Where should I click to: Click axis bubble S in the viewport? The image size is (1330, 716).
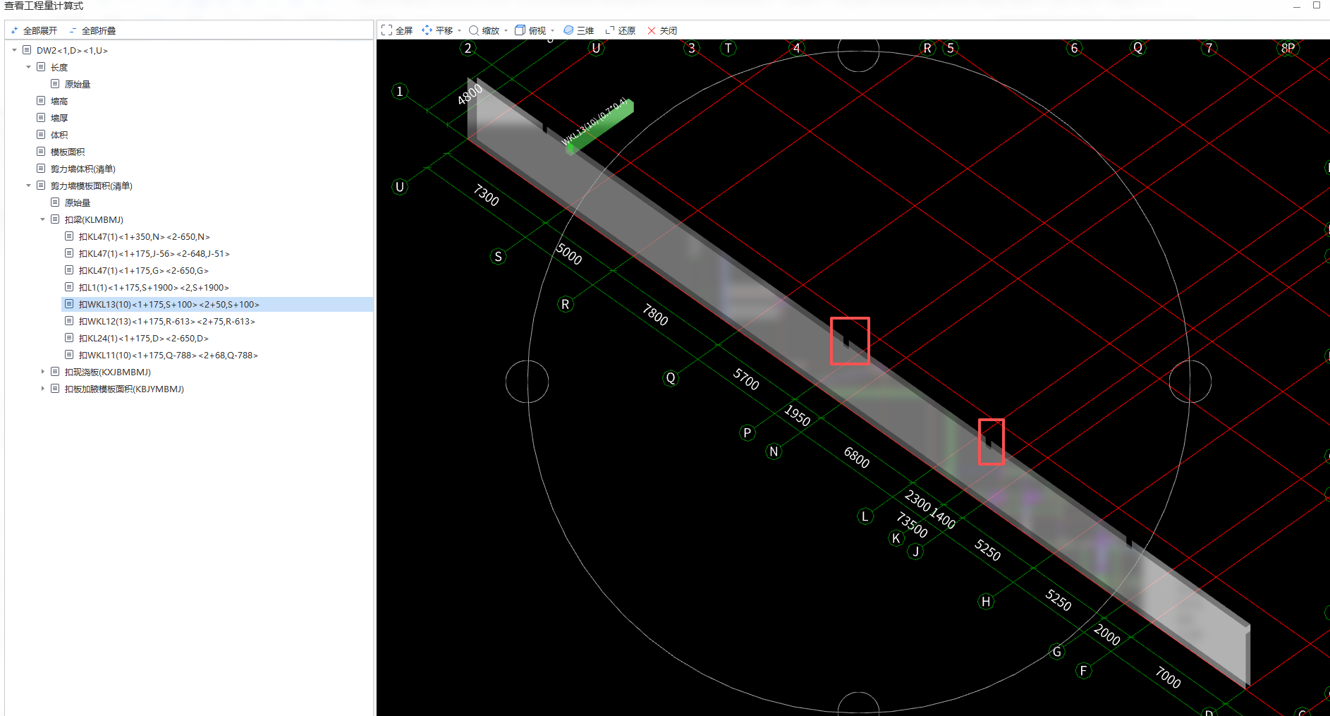499,256
